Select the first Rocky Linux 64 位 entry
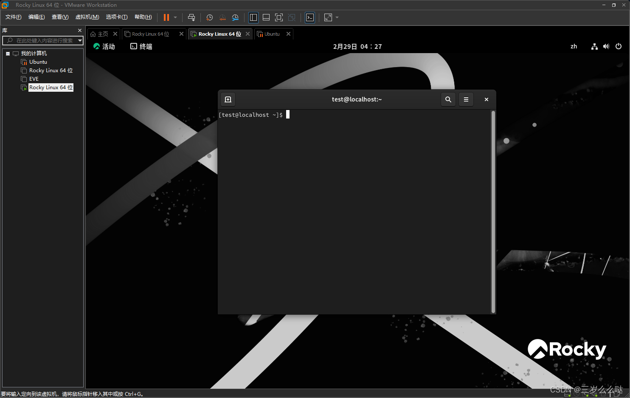630x398 pixels. pos(51,71)
